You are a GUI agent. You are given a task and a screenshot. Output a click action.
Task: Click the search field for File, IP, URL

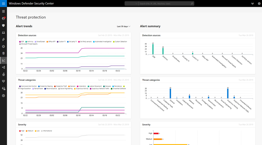pos(165,4)
